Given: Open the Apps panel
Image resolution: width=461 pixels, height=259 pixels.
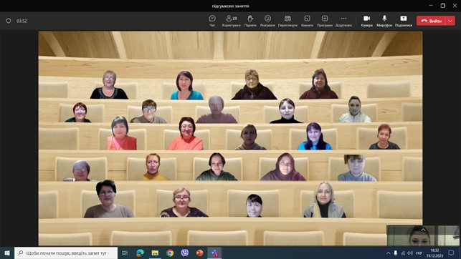Looking at the screenshot, I should (325, 21).
